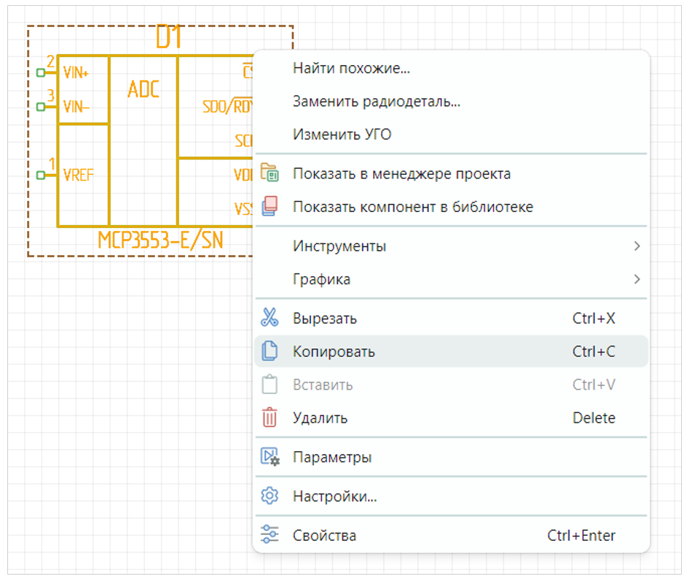
Task: Click the Parameters icon with gear
Action: pos(270,456)
